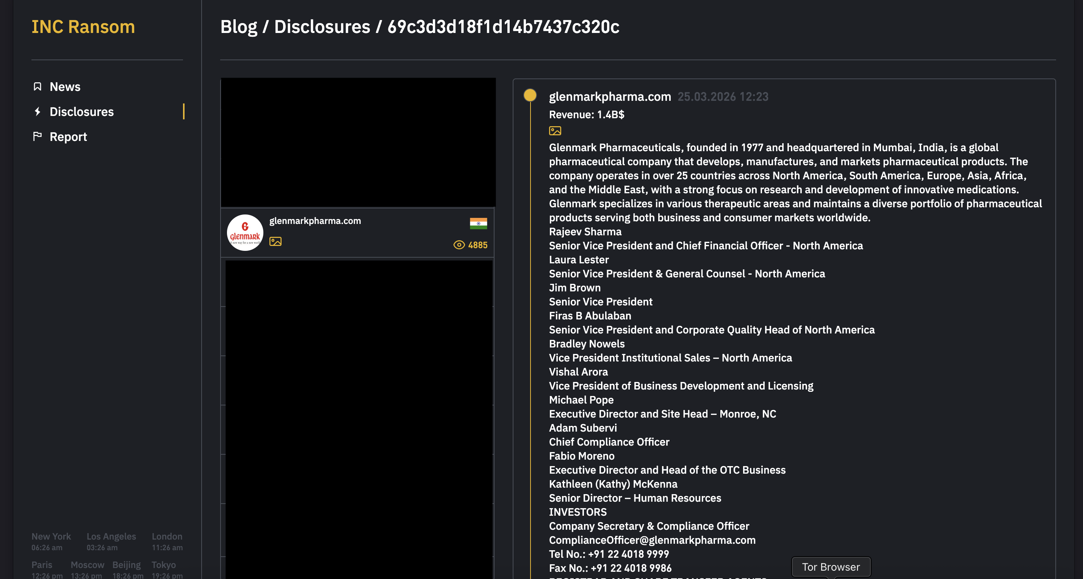Click the name Bradley Nowels
The width and height of the screenshot is (1083, 579).
point(587,344)
